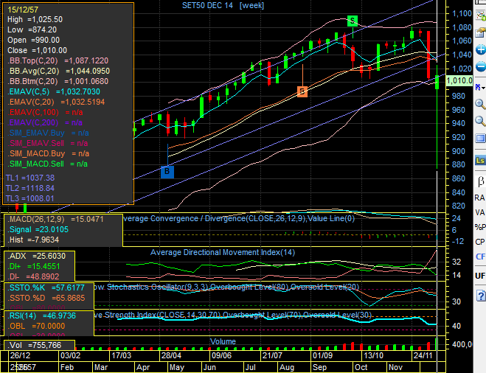Click the beta symbol button

pos(481,181)
